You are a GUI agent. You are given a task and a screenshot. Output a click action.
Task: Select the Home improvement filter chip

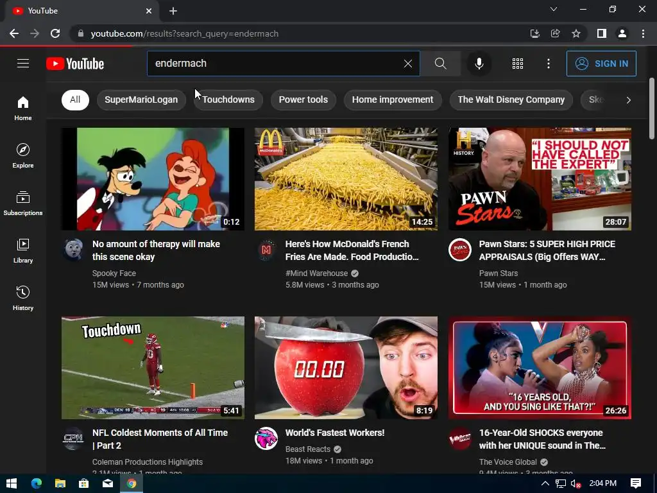[x=393, y=99]
